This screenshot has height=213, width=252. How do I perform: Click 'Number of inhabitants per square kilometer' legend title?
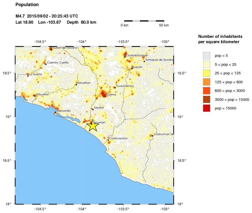[x=220, y=39]
